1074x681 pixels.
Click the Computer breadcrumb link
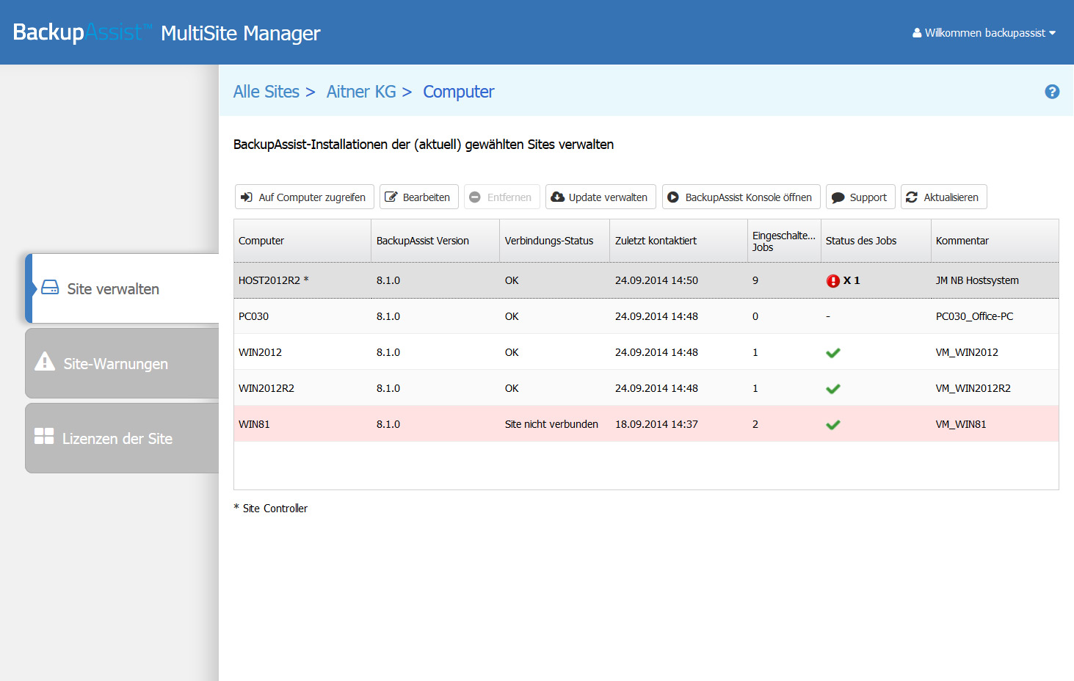pos(459,92)
